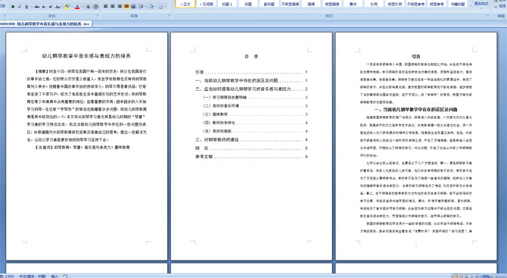The image size is (507, 278).
Task: Open the font color dropdown arrow
Action: [x=82, y=7]
